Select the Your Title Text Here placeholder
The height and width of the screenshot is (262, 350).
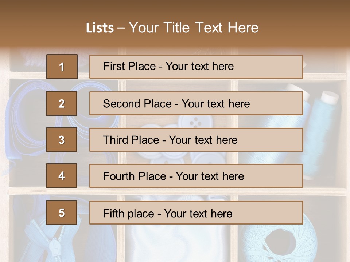point(194,28)
